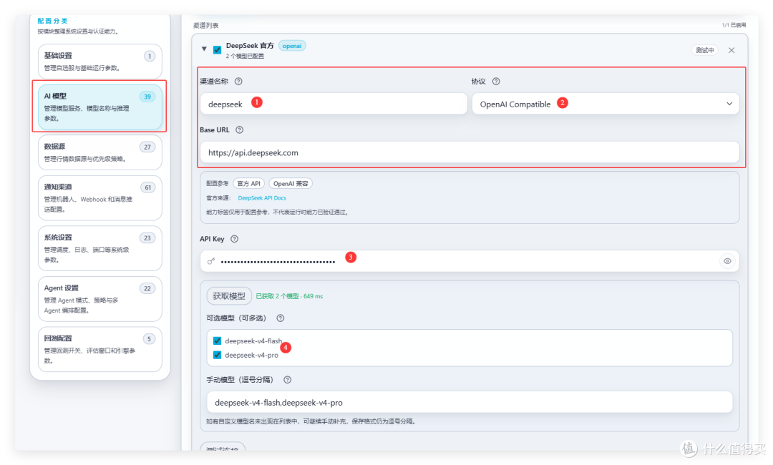Open DeepSeek API Docs link
773x465 pixels.
click(262, 198)
